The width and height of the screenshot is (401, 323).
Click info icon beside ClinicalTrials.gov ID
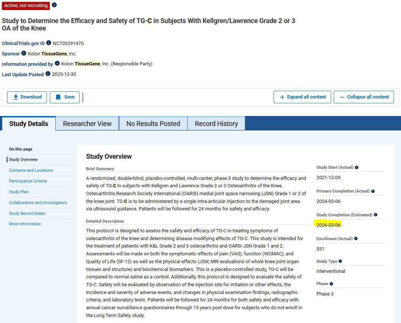tap(49, 43)
